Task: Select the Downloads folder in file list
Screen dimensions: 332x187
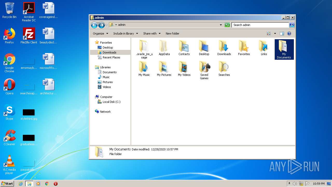Action: (x=224, y=48)
